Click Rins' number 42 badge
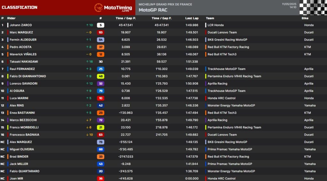The image size is (327, 181). click(101, 106)
